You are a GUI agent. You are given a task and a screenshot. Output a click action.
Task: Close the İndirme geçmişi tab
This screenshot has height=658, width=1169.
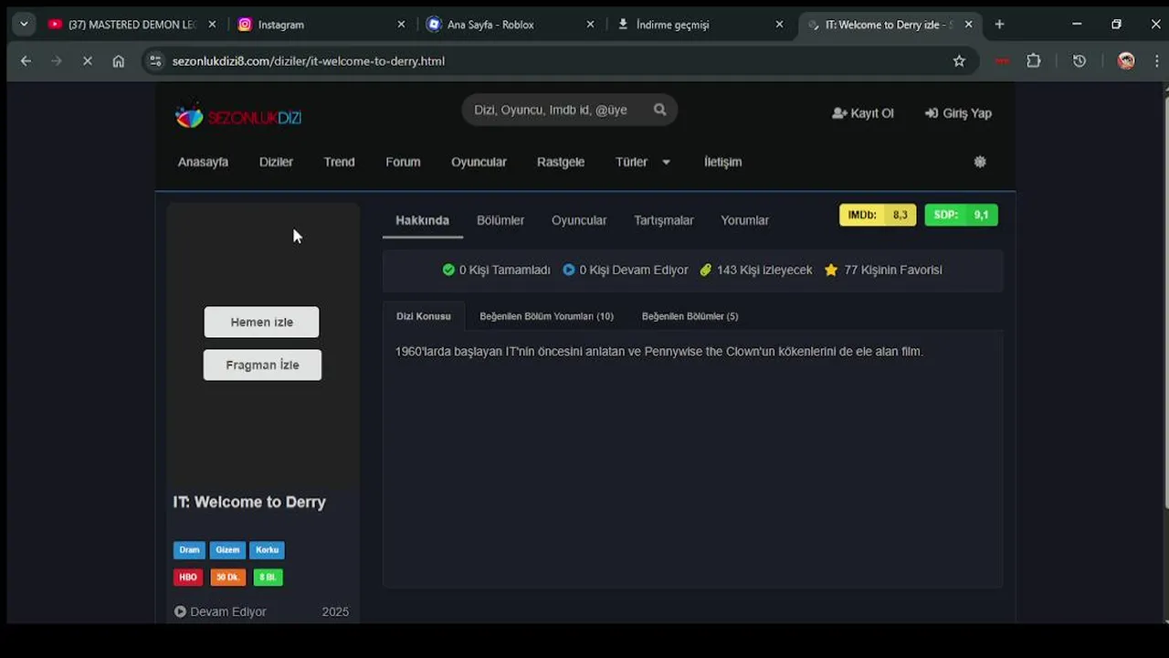[779, 25]
